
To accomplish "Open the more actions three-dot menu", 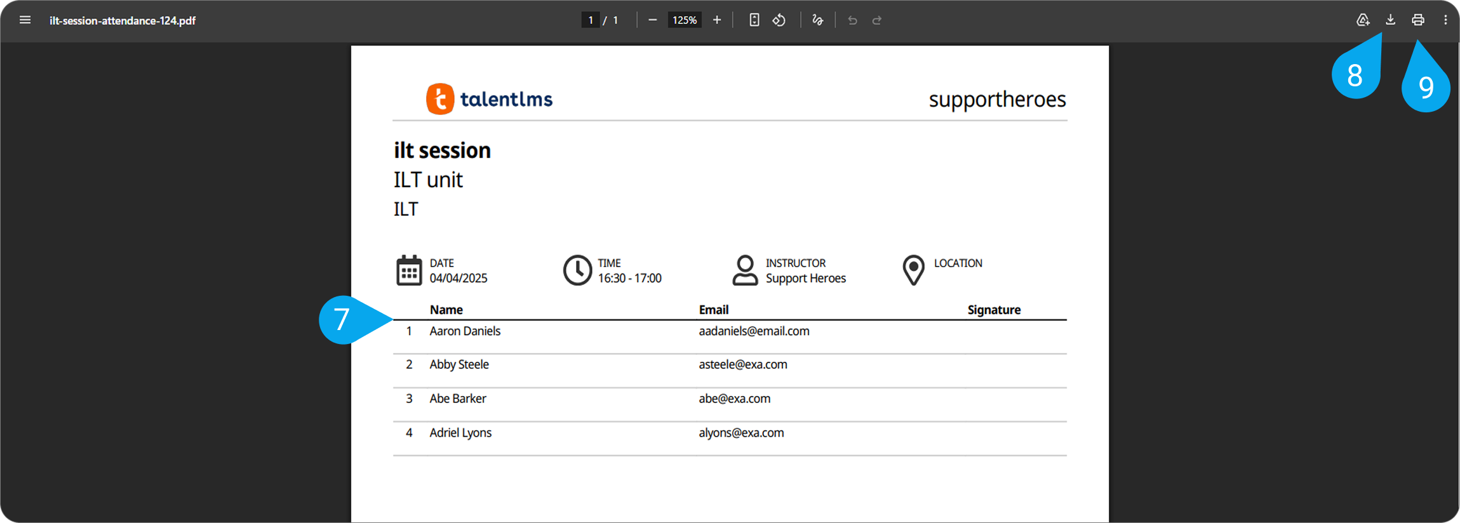I will click(x=1445, y=20).
